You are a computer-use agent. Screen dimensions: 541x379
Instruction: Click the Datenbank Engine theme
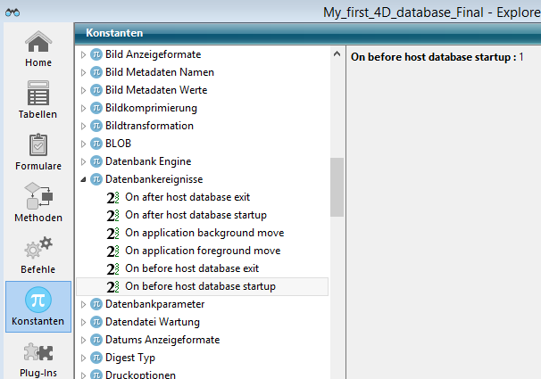click(148, 161)
